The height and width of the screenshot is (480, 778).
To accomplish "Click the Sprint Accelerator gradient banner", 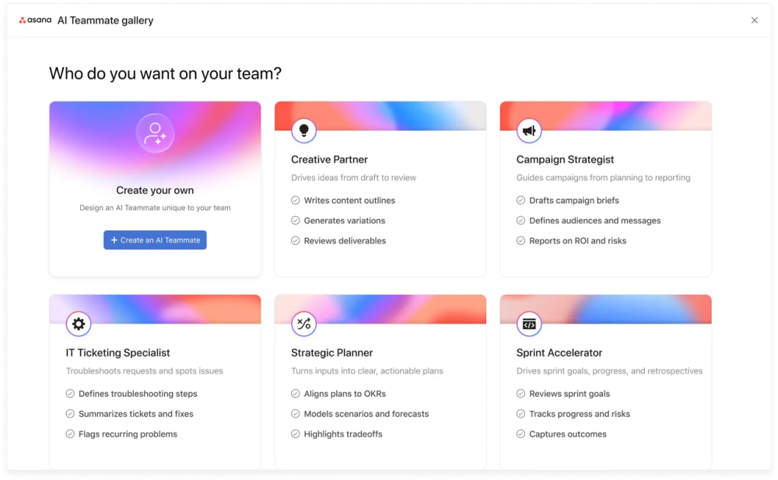I will pos(622,307).
